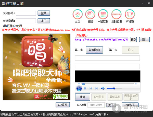Click the first empty result text box
The image size is (153, 117).
107,58
